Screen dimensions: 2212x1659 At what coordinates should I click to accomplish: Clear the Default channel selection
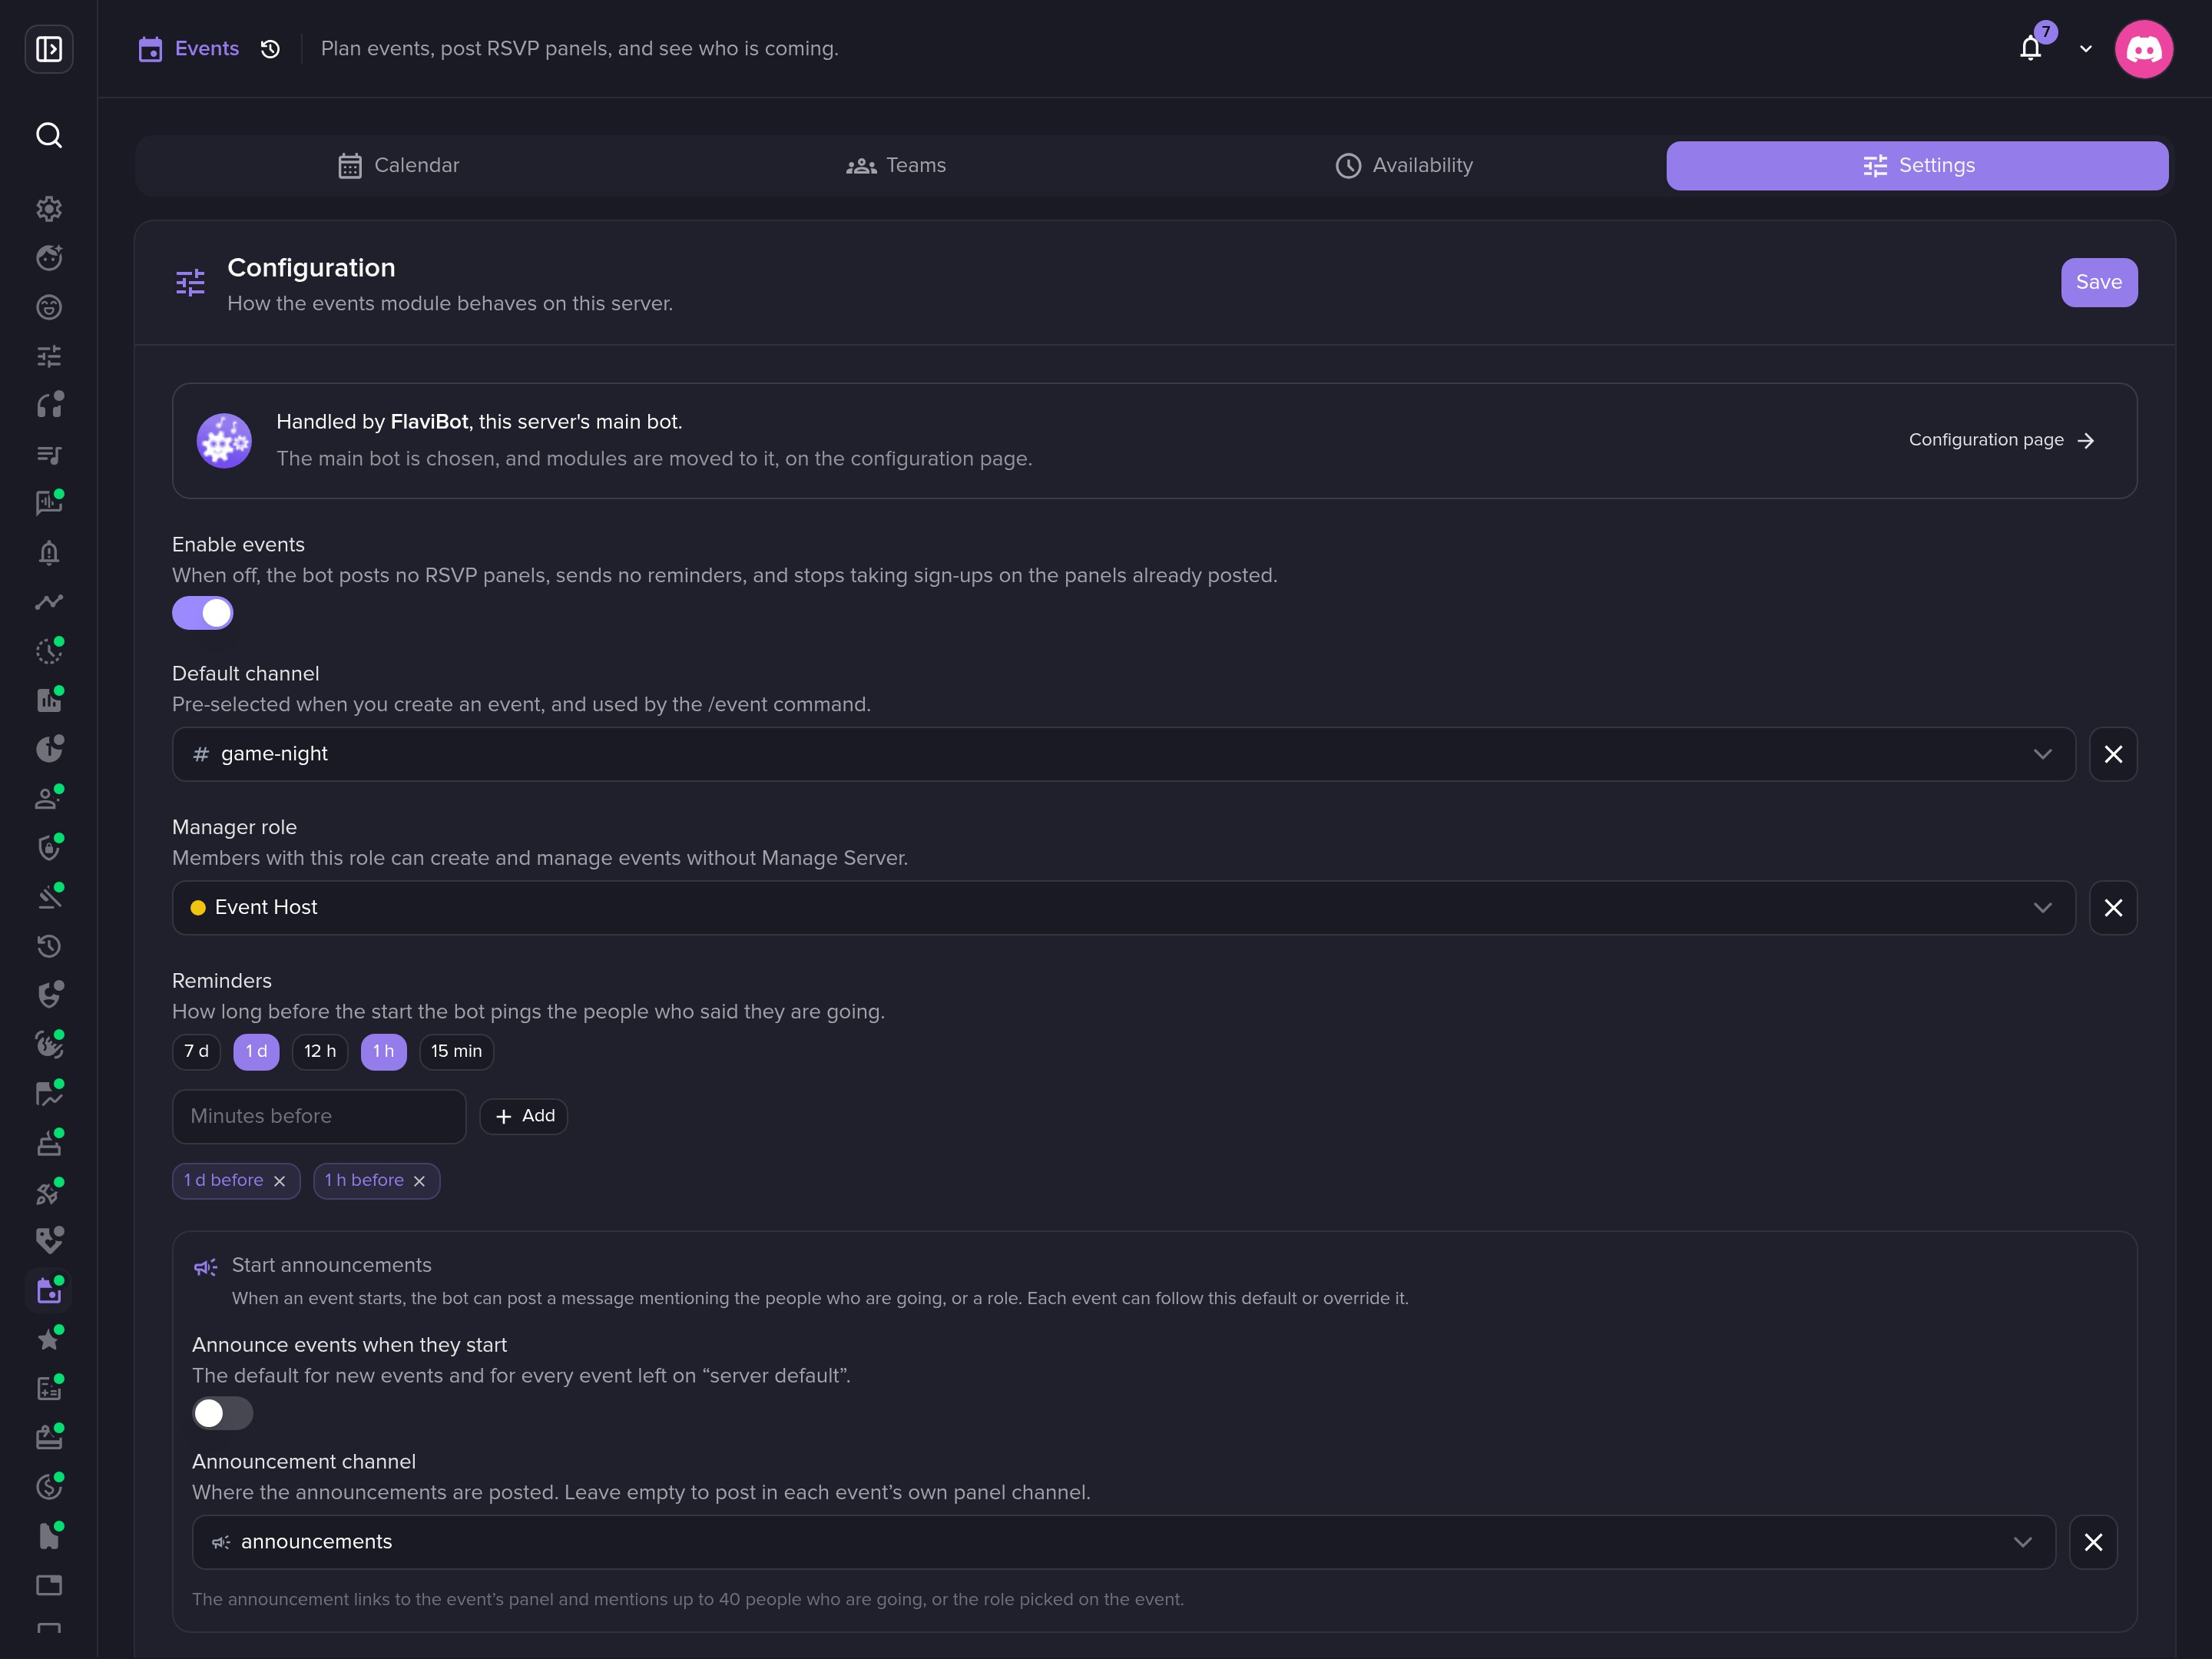click(x=2113, y=754)
